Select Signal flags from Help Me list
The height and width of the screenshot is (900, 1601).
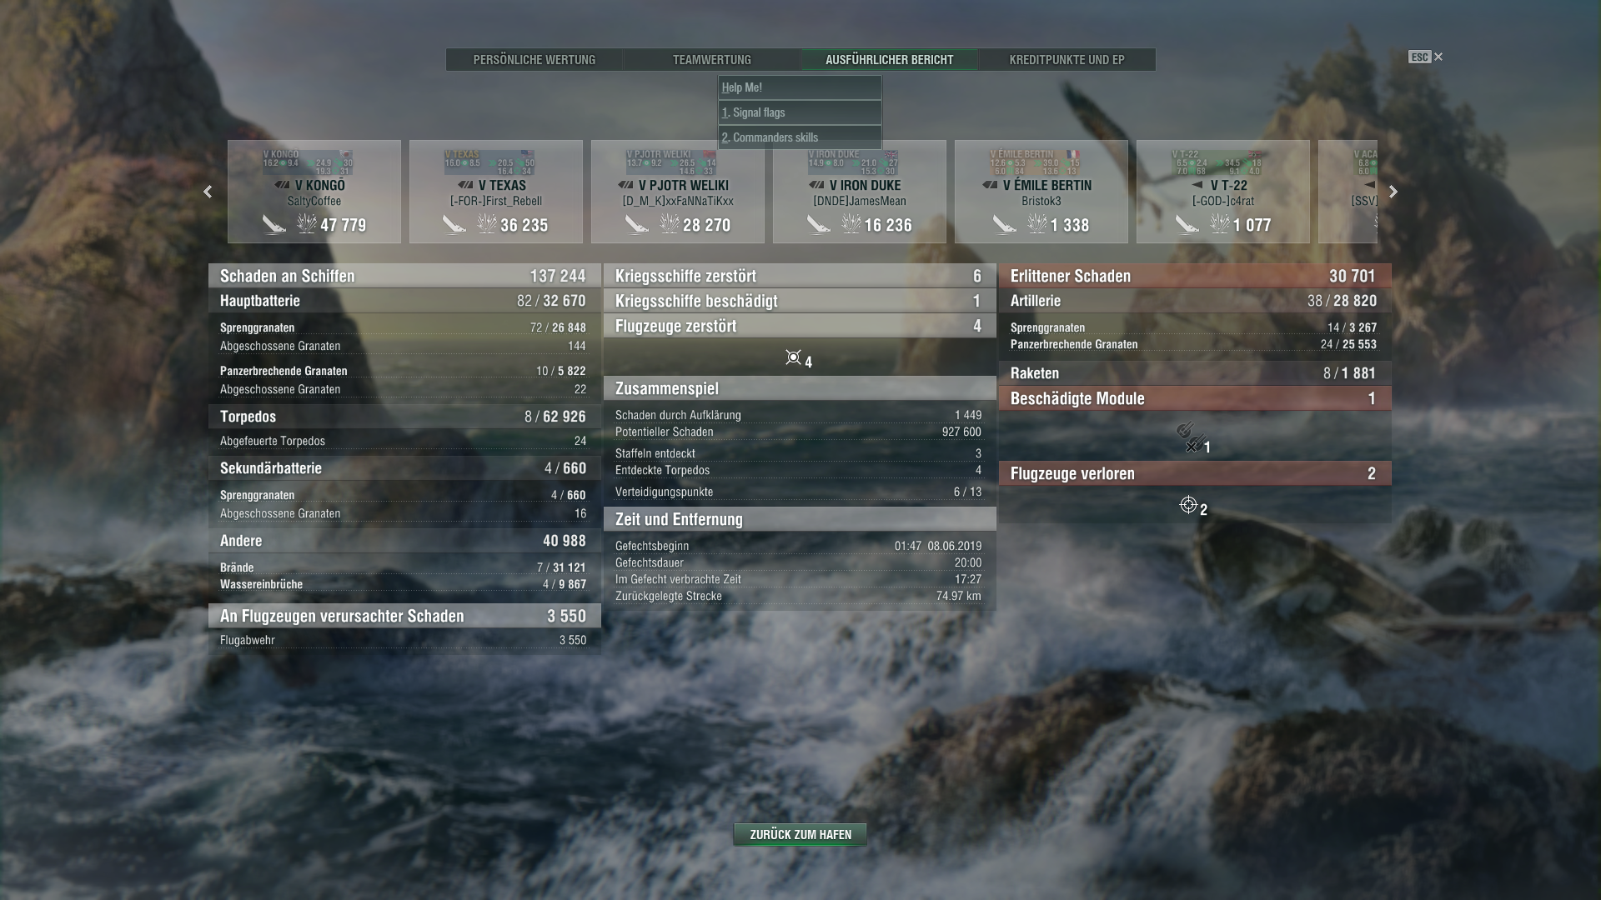(799, 112)
